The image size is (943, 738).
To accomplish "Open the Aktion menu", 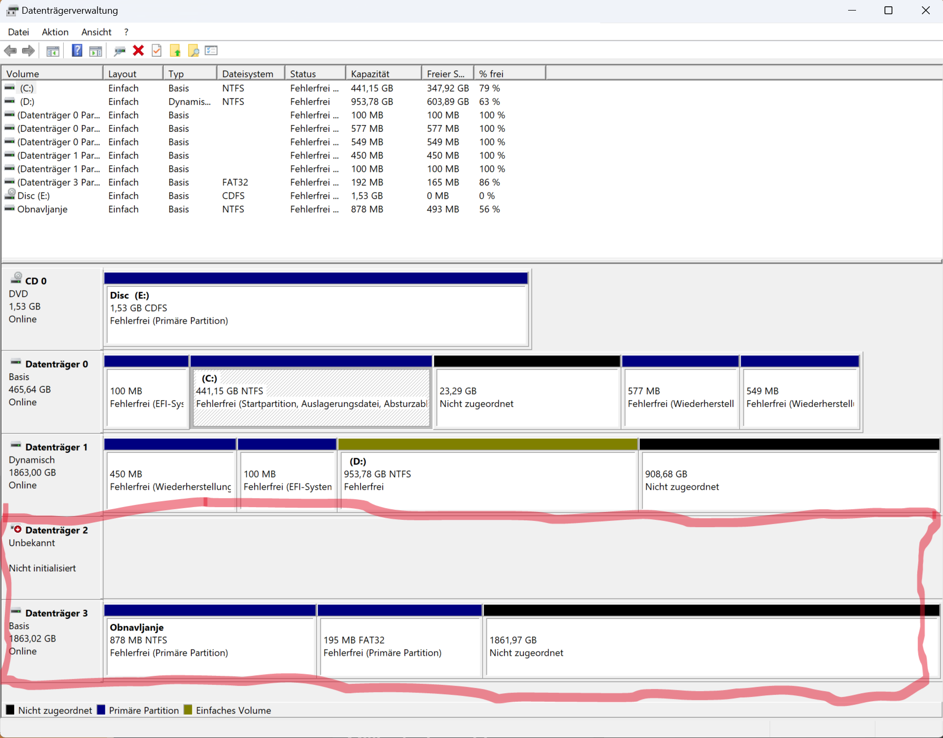I will (55, 32).
